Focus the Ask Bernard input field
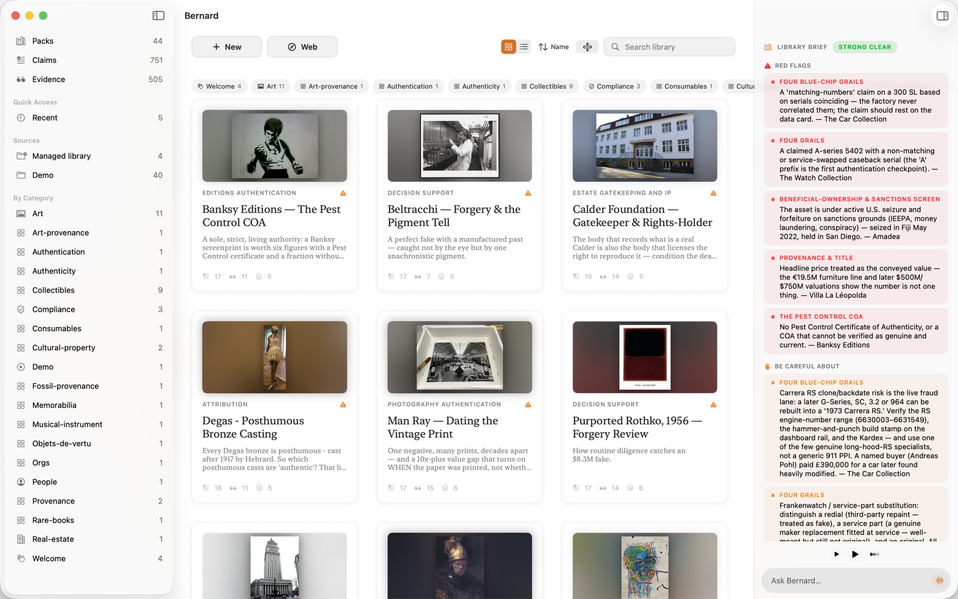 pos(856,580)
